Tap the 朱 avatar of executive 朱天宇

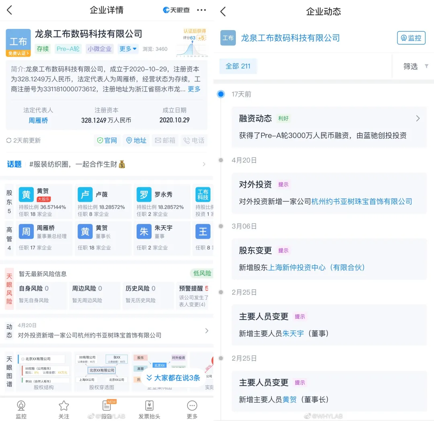(x=144, y=232)
